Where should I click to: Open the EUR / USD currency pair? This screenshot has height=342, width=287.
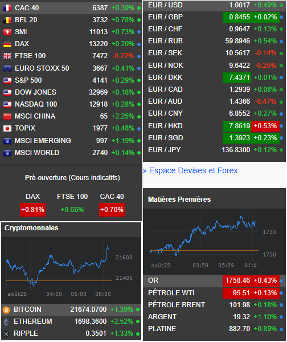pos(165,5)
